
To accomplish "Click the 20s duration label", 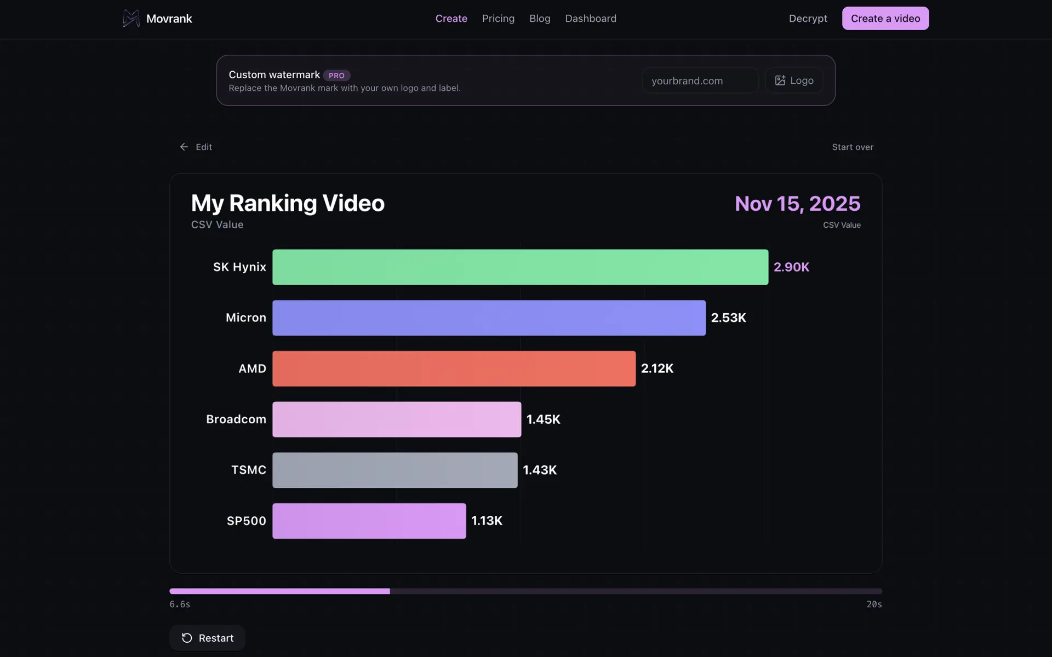I will coord(874,604).
